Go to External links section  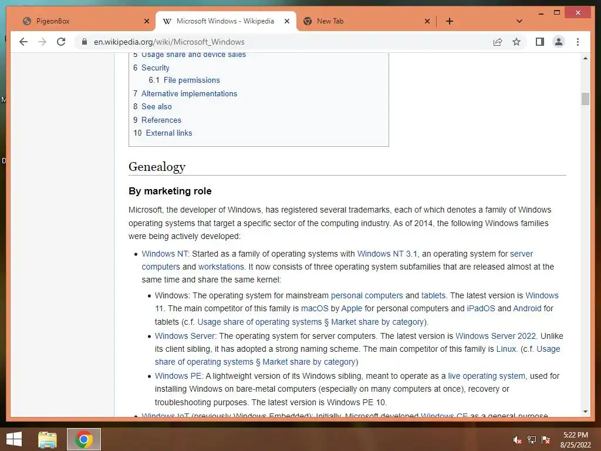(x=169, y=133)
